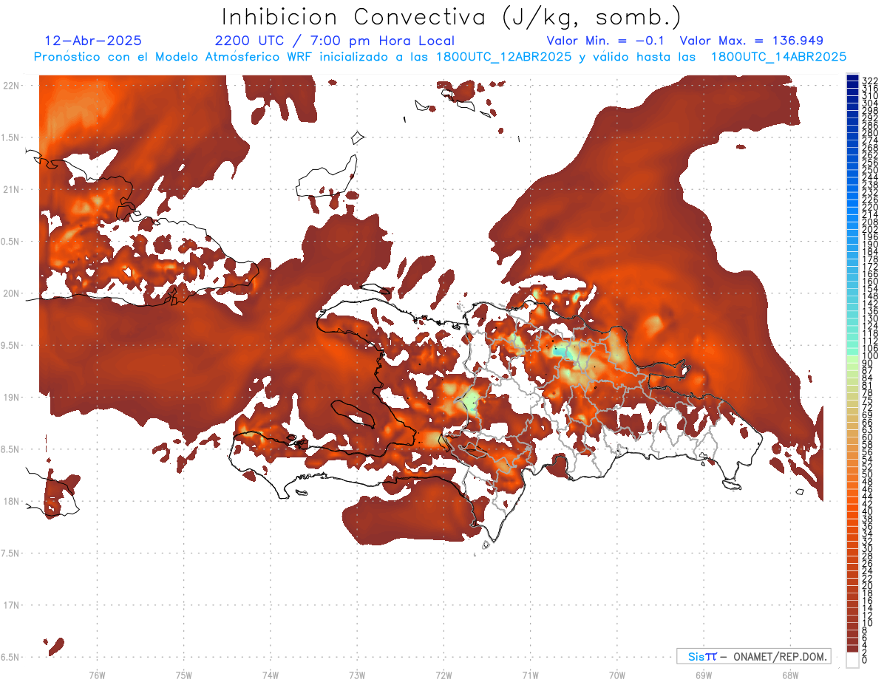This screenshot has width=887, height=685.
Task: Click the '20' value on the color scale
Action: (868, 585)
